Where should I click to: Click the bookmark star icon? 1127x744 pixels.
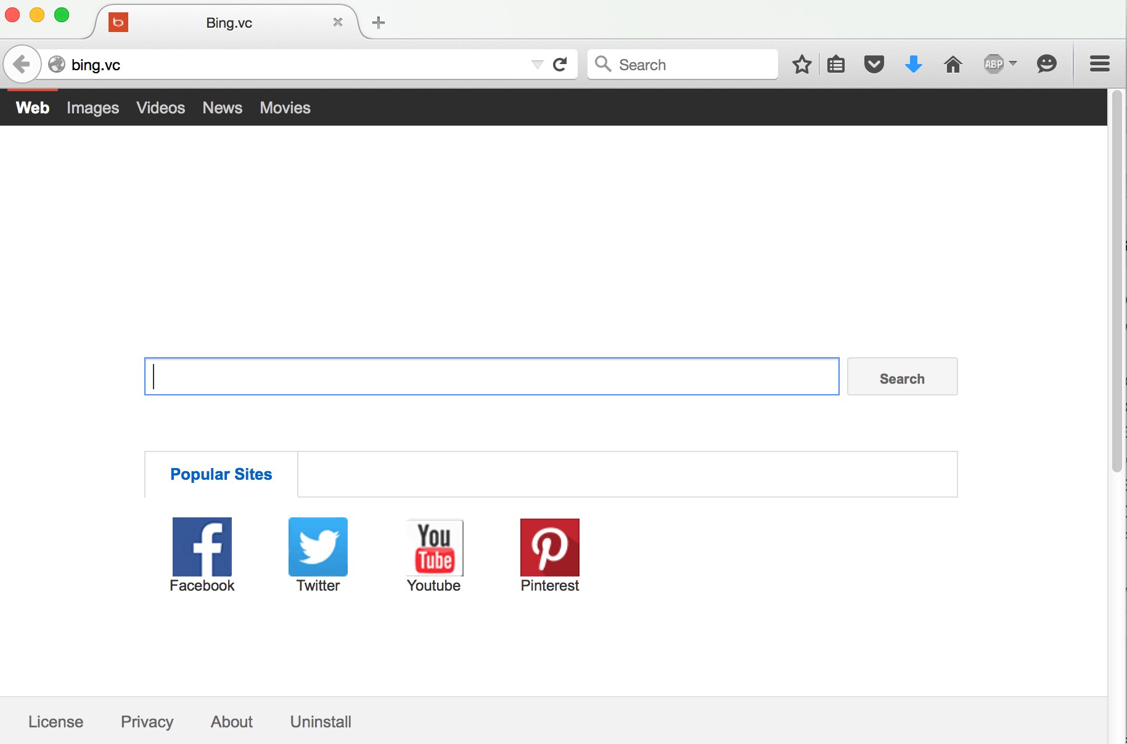(x=801, y=65)
